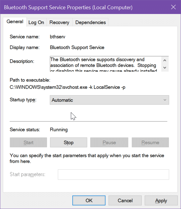Click the Path to executable label
181x209 pixels.
(30, 80)
